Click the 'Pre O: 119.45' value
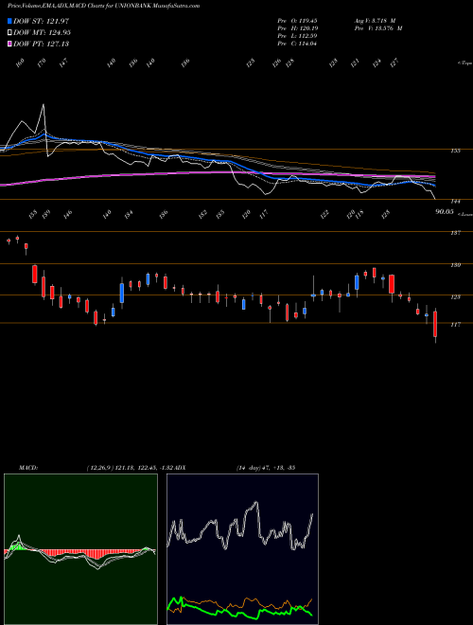 [297, 20]
